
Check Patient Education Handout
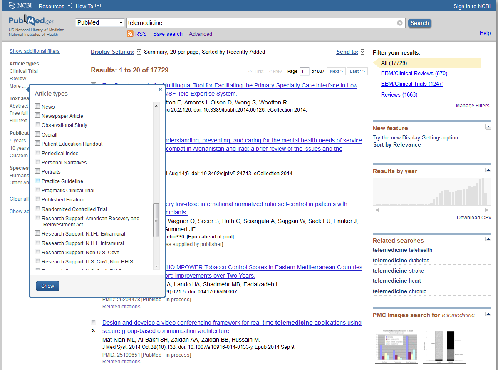[x=38, y=143]
